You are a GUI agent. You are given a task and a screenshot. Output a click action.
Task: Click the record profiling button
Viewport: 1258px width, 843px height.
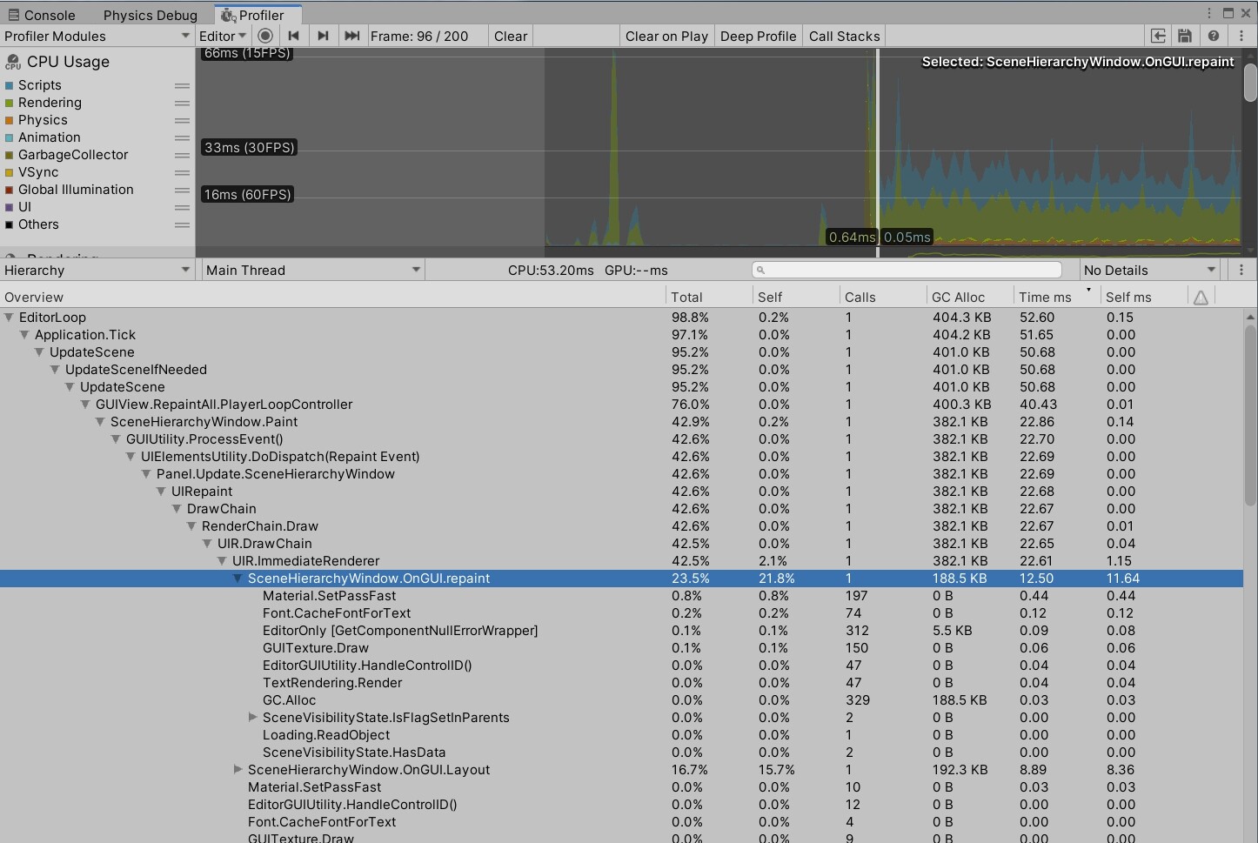[x=265, y=36]
